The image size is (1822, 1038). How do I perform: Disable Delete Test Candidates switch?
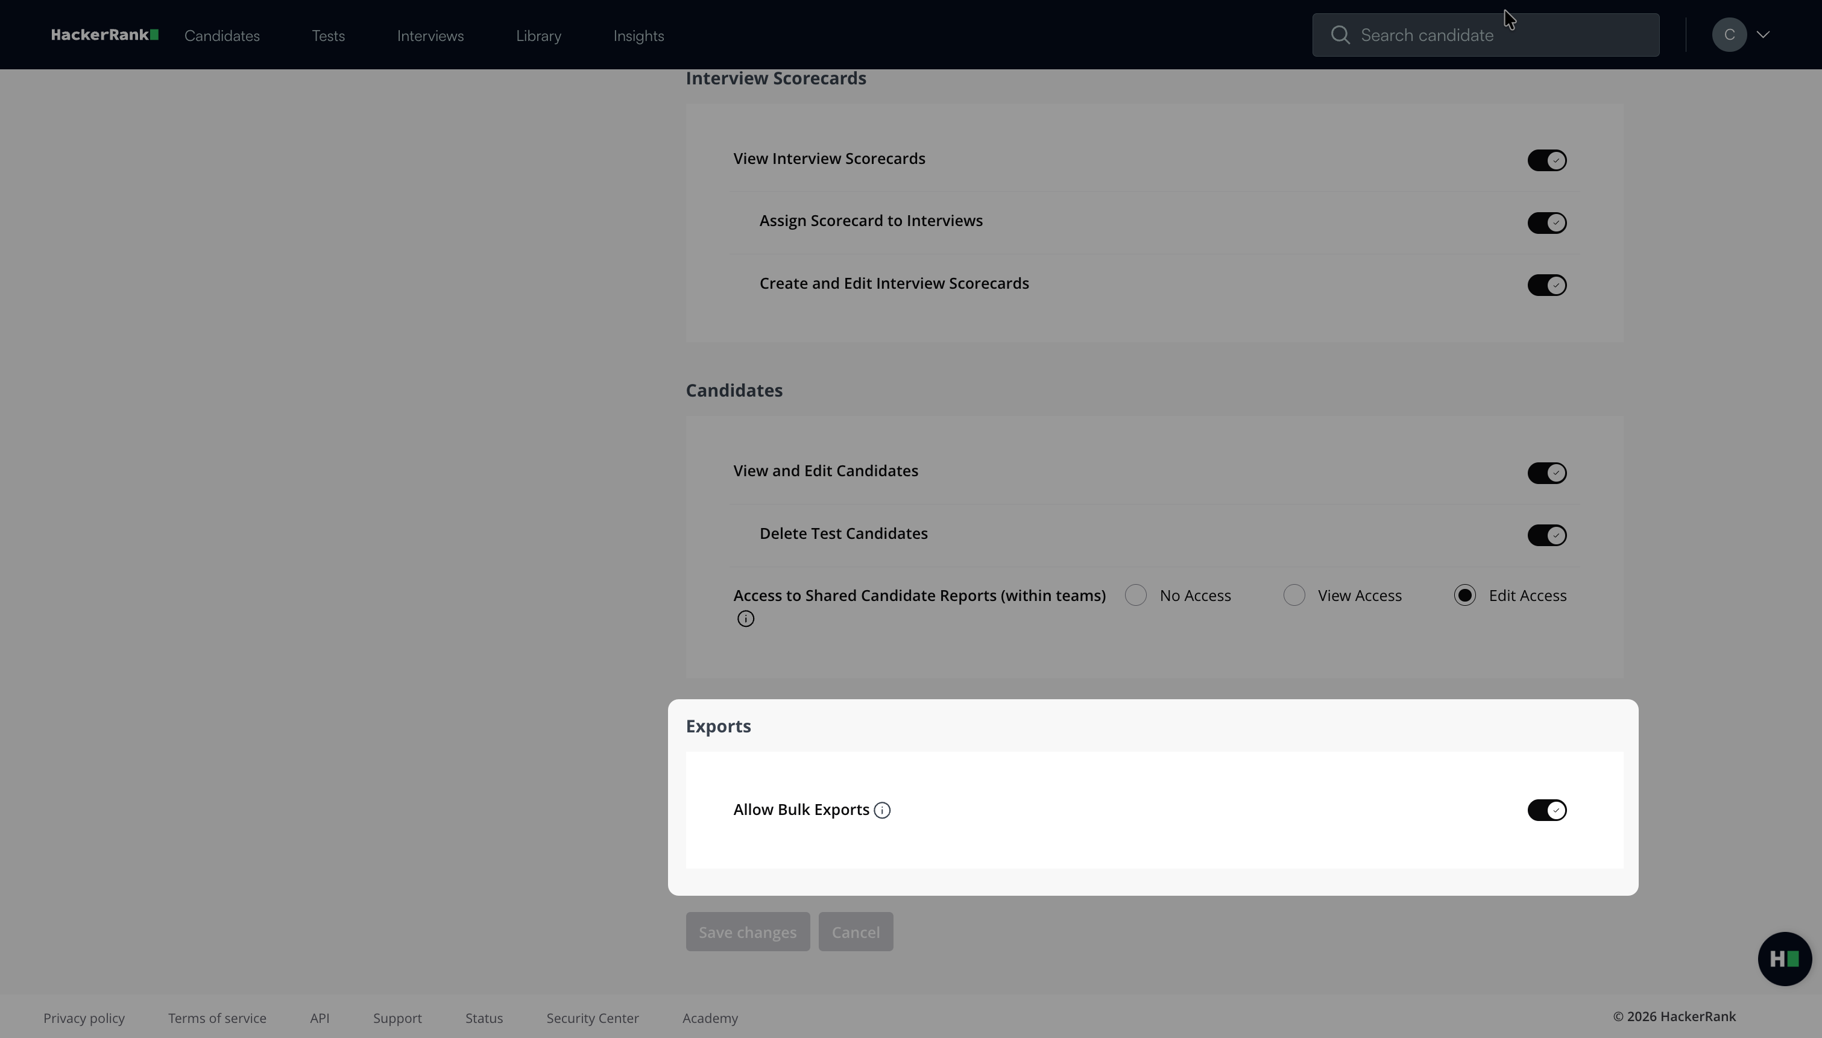coord(1546,535)
